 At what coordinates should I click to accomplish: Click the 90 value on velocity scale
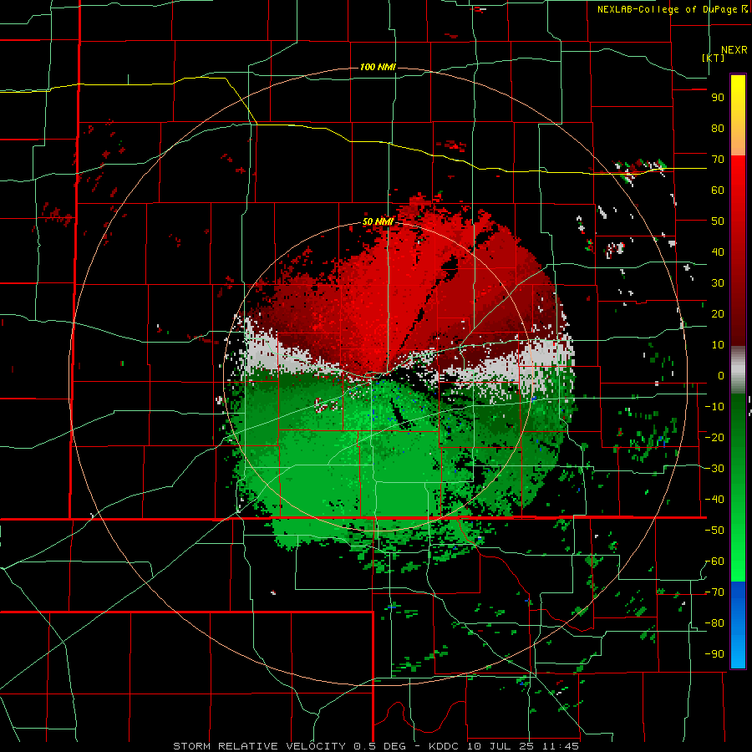tap(718, 98)
